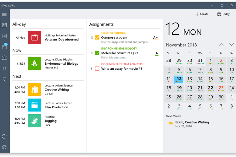Click the 1:15:25 countdown timer
The image size is (236, 157).
pyautogui.click(x=21, y=64)
